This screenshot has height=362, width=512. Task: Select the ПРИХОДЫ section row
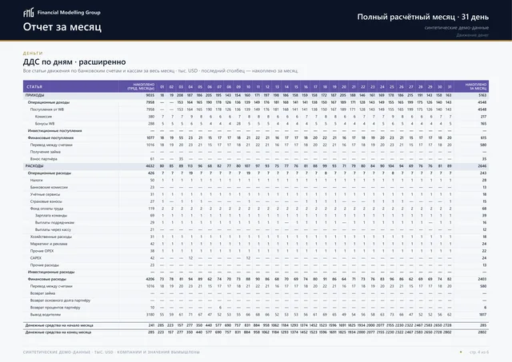[x=256, y=95]
